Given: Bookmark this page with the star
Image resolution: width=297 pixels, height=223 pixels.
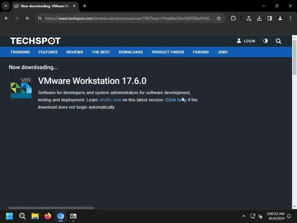Looking at the screenshot, I should click(219, 18).
